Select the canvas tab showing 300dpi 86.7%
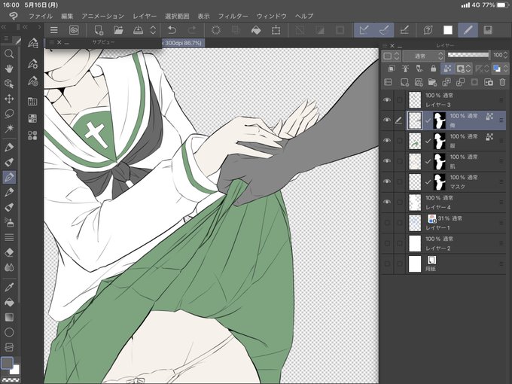The width and height of the screenshot is (512, 384). 183,43
